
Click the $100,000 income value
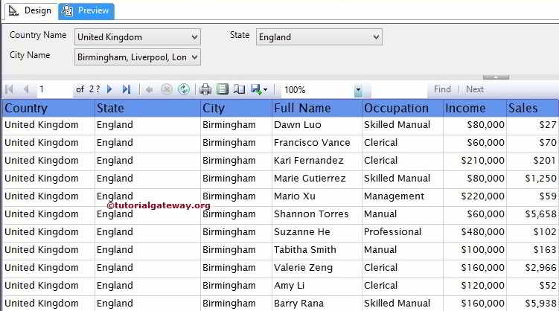click(482, 250)
